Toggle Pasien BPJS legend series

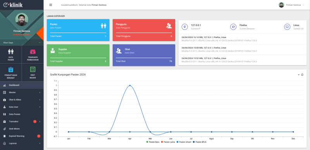pyautogui.click(x=200, y=142)
